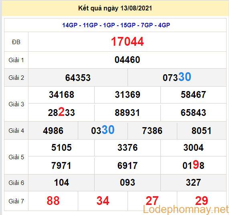
Task: Select the red number 27
Action: 152,201
